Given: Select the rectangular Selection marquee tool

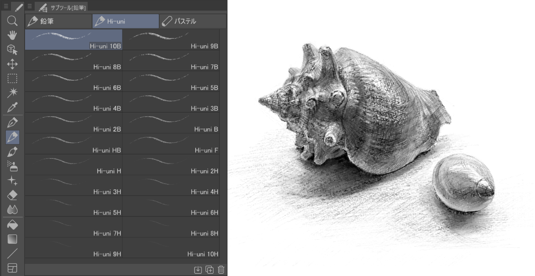Looking at the screenshot, I should click(x=12, y=79).
